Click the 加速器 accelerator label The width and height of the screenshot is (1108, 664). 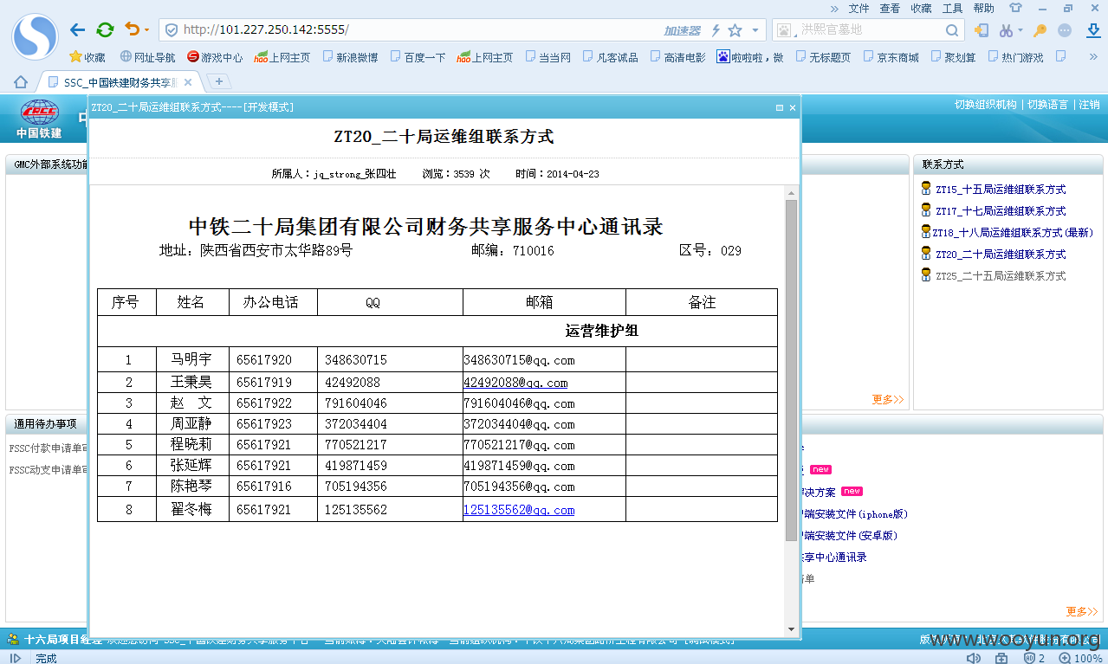pyautogui.click(x=682, y=30)
